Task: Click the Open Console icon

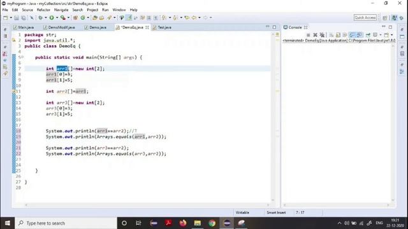Action: (x=386, y=35)
